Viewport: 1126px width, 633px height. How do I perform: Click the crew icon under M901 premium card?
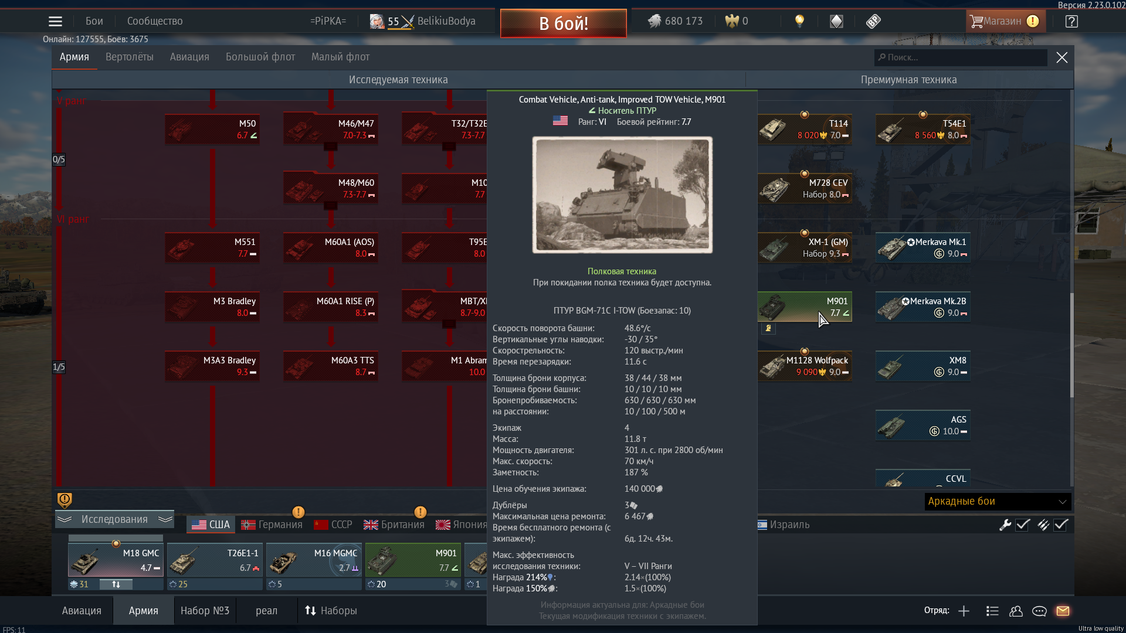click(x=768, y=328)
